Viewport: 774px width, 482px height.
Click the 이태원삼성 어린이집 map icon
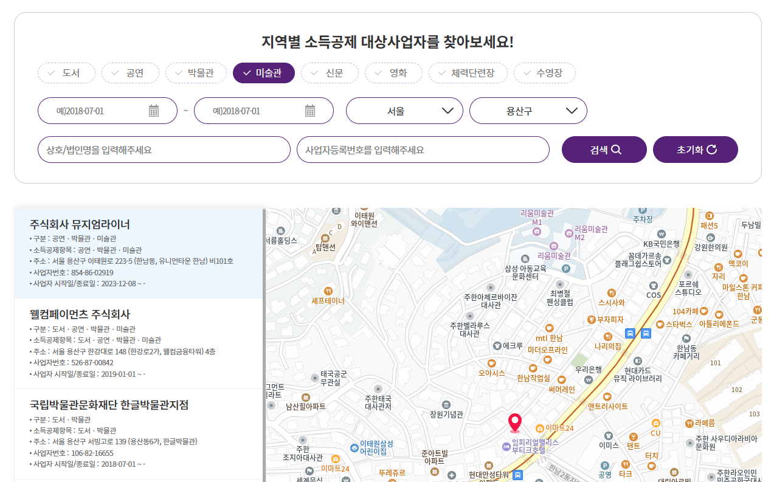tap(354, 447)
